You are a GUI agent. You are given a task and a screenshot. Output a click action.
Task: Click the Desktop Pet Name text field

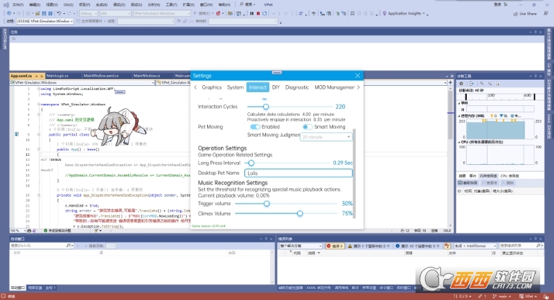[298, 173]
